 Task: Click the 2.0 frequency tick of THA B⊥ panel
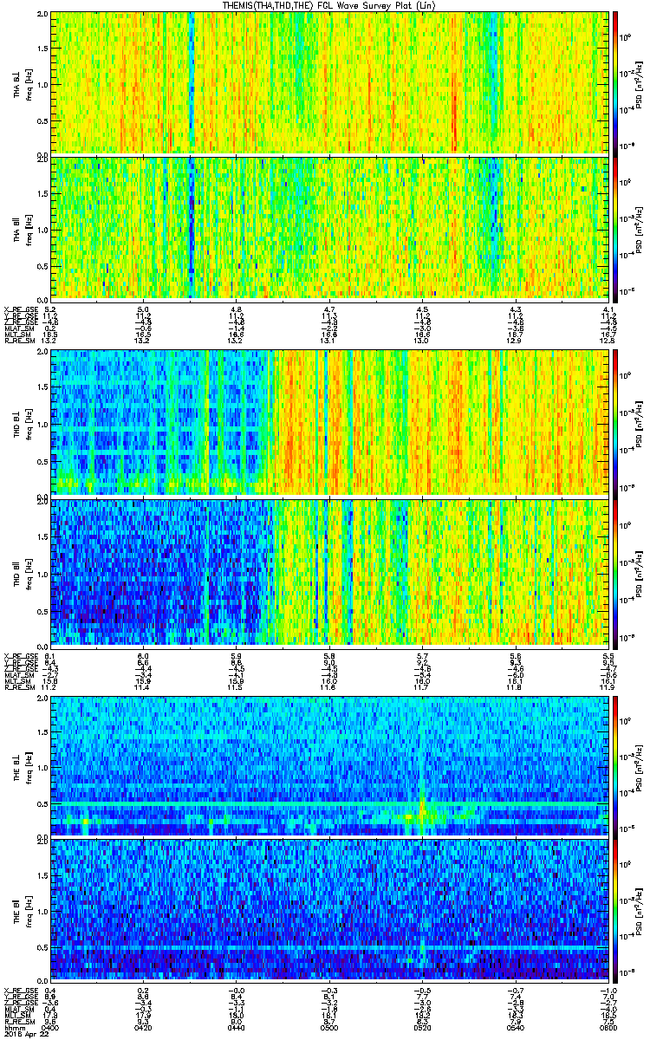pos(42,16)
